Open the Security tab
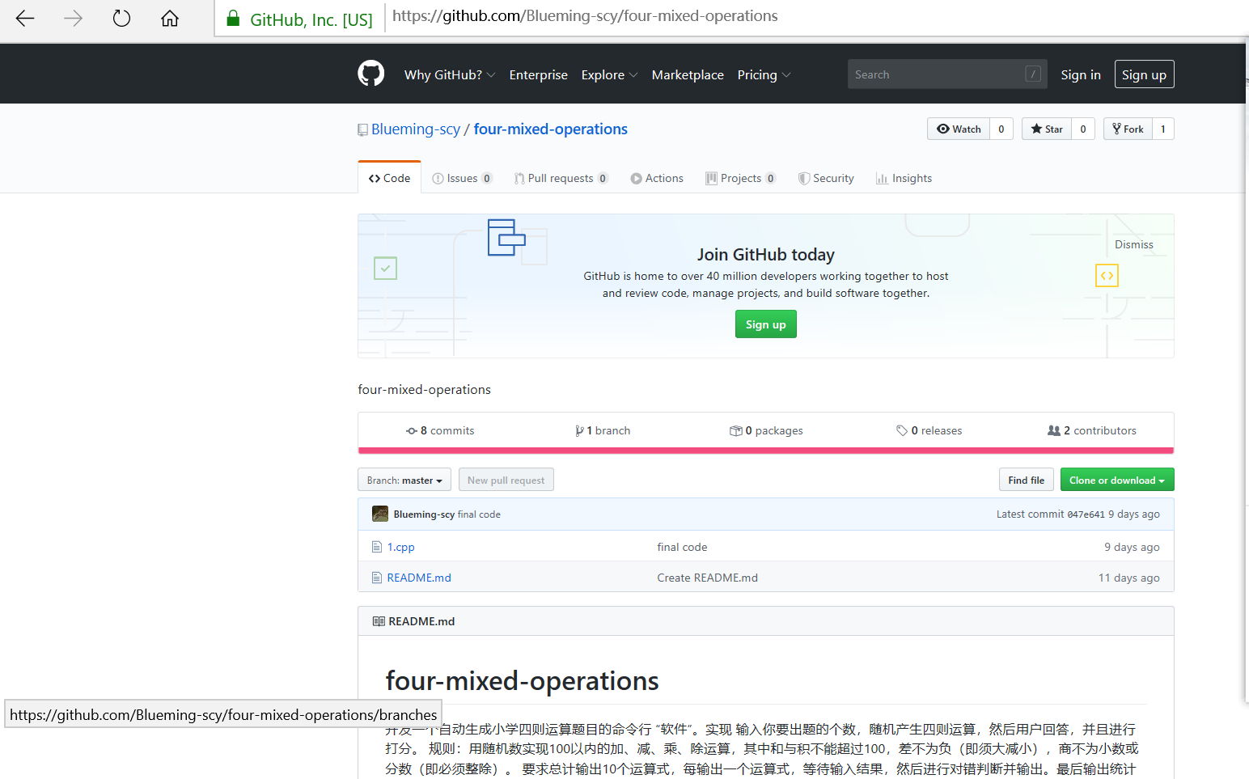This screenshot has height=779, width=1249. click(x=826, y=178)
